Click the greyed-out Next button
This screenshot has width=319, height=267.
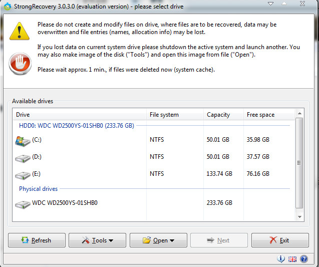click(x=219, y=240)
